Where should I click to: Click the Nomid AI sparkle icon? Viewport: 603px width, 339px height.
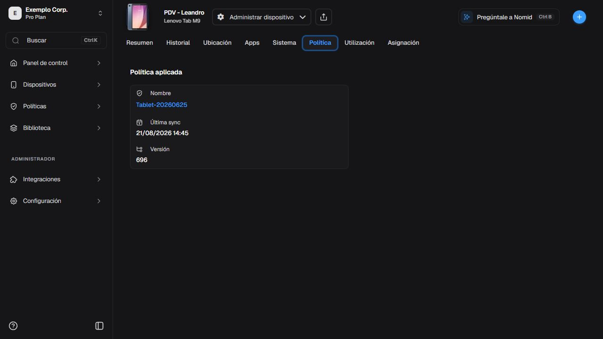point(467,17)
